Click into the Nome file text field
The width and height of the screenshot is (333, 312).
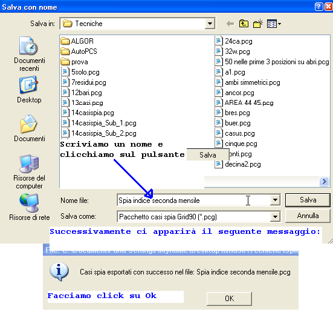pos(193,200)
